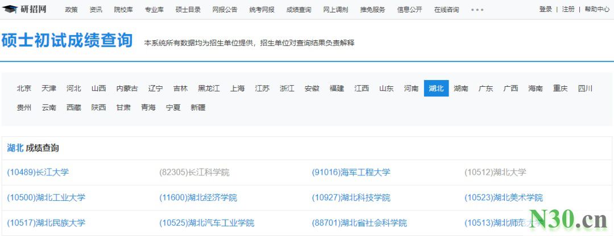Choose 宁夏 in the province list

[x=173, y=107]
